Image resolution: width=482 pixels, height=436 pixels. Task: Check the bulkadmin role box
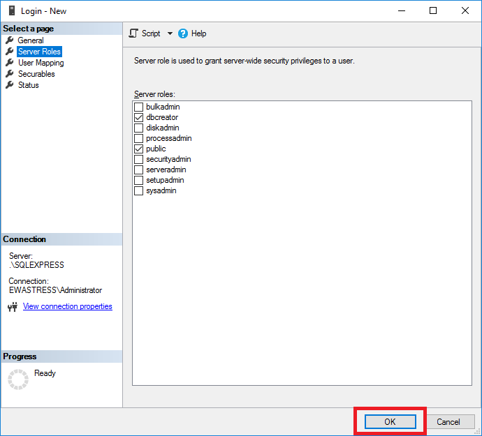pos(138,107)
